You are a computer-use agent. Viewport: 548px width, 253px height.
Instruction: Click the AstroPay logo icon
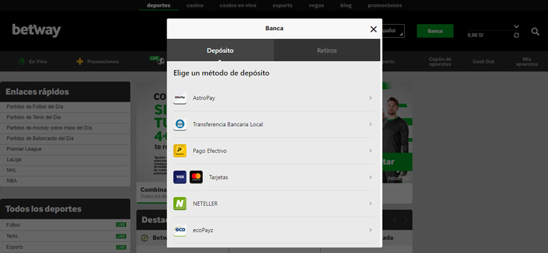click(x=179, y=98)
